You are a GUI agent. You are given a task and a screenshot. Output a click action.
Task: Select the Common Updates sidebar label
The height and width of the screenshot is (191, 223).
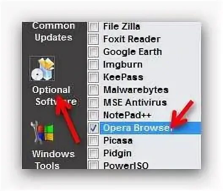tap(54, 32)
